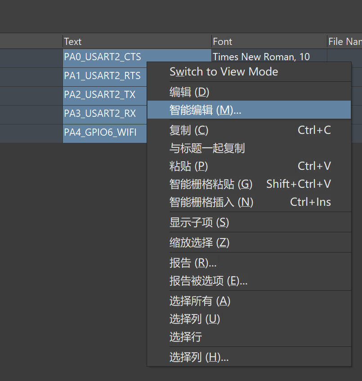Click 选择所有 (A) select all
This screenshot has width=362, height=381.
pos(200,301)
